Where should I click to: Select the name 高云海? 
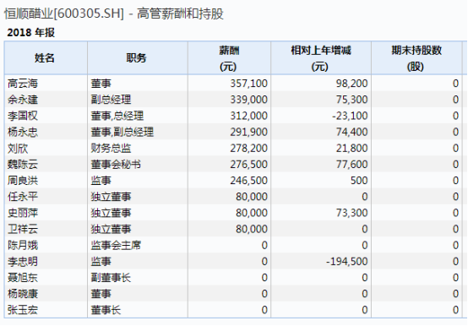pyautogui.click(x=23, y=84)
